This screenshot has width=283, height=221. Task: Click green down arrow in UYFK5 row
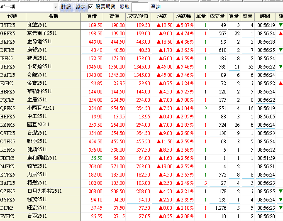click(x=281, y=25)
